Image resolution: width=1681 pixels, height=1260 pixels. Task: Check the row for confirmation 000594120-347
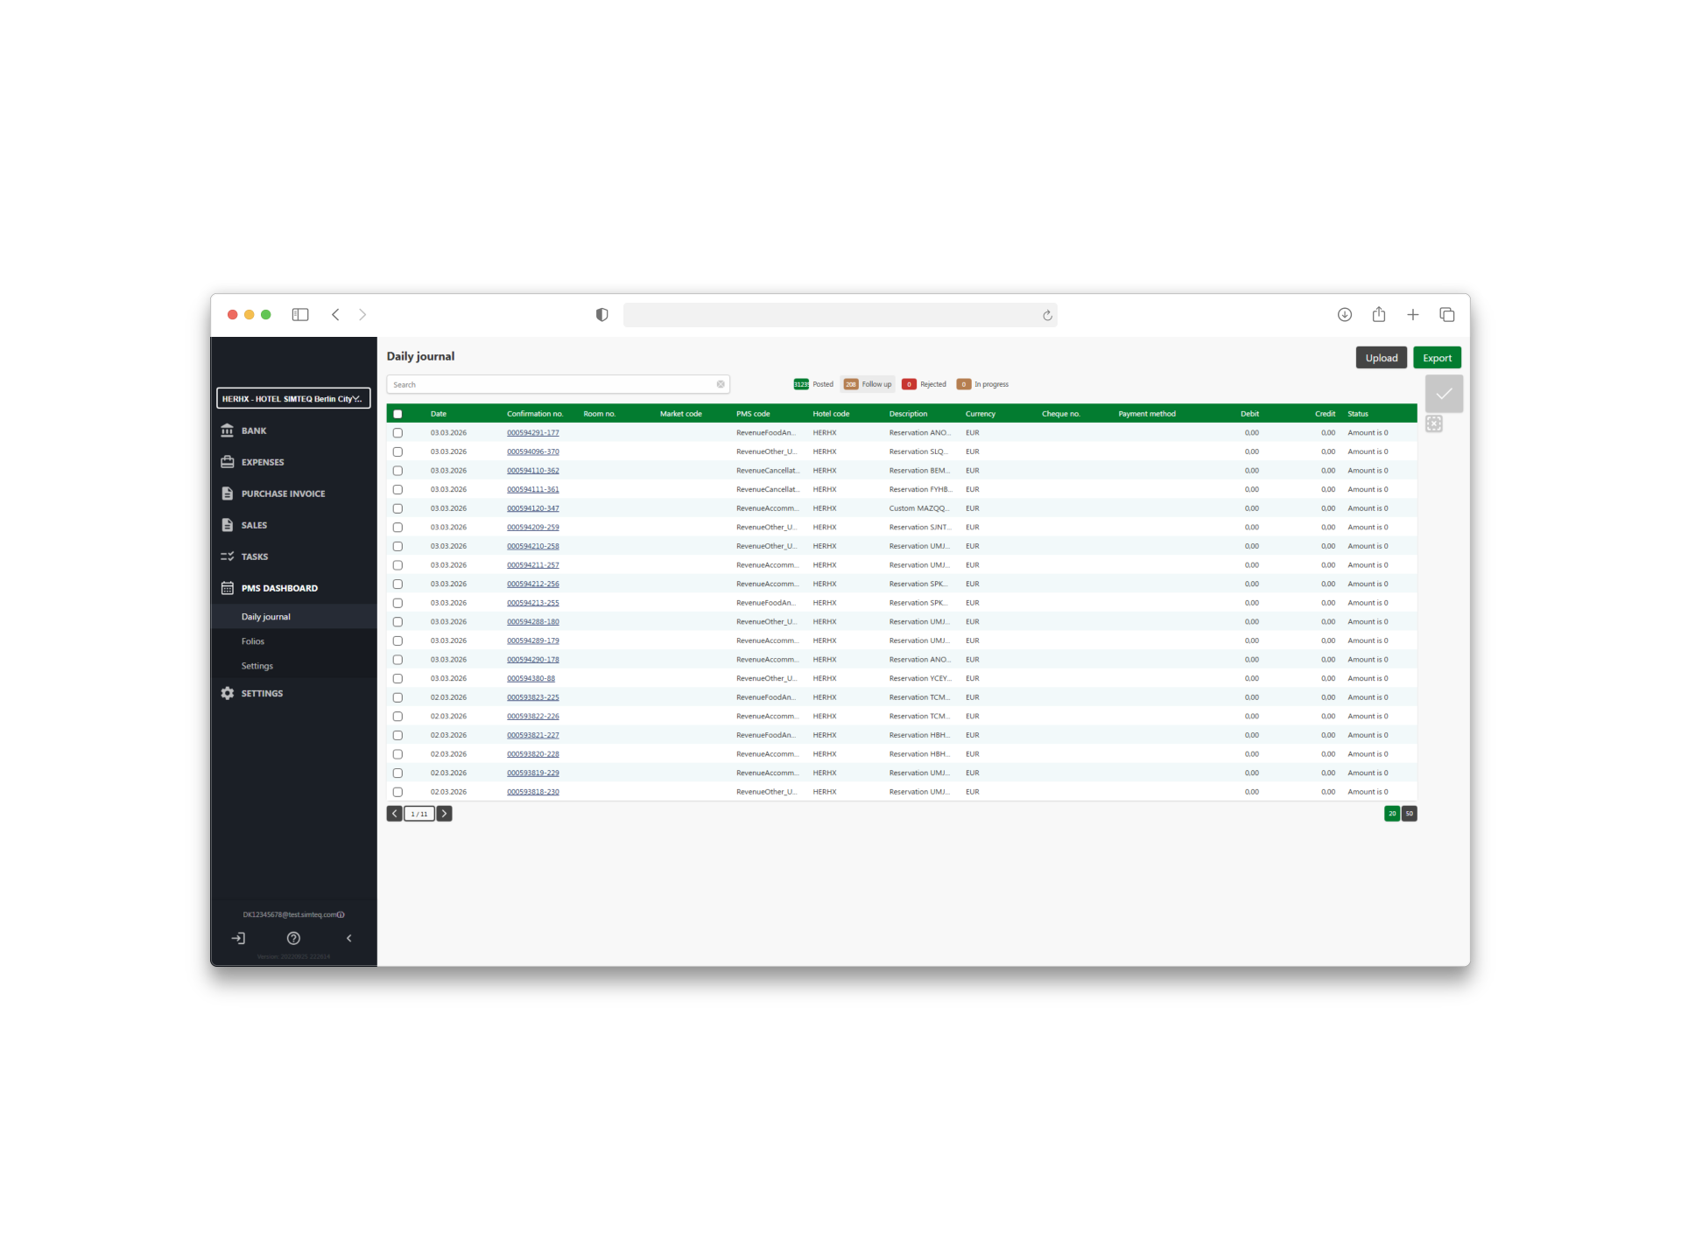[397, 508]
